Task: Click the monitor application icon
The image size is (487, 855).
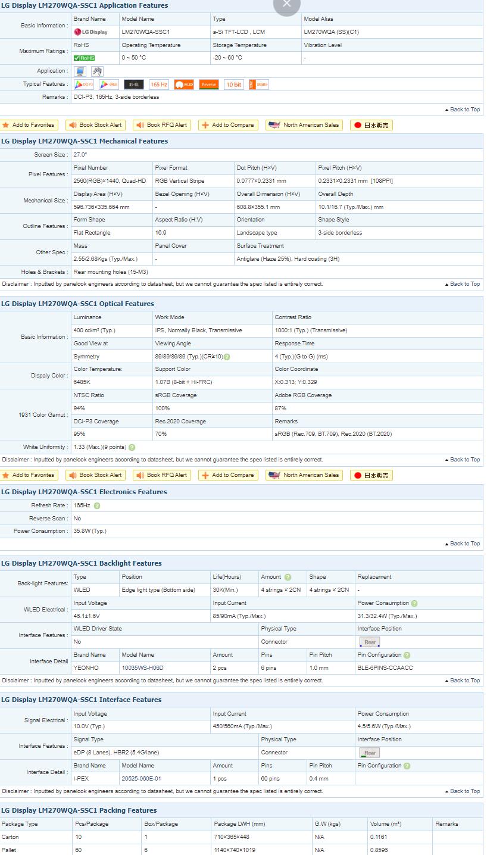Action: pos(80,71)
